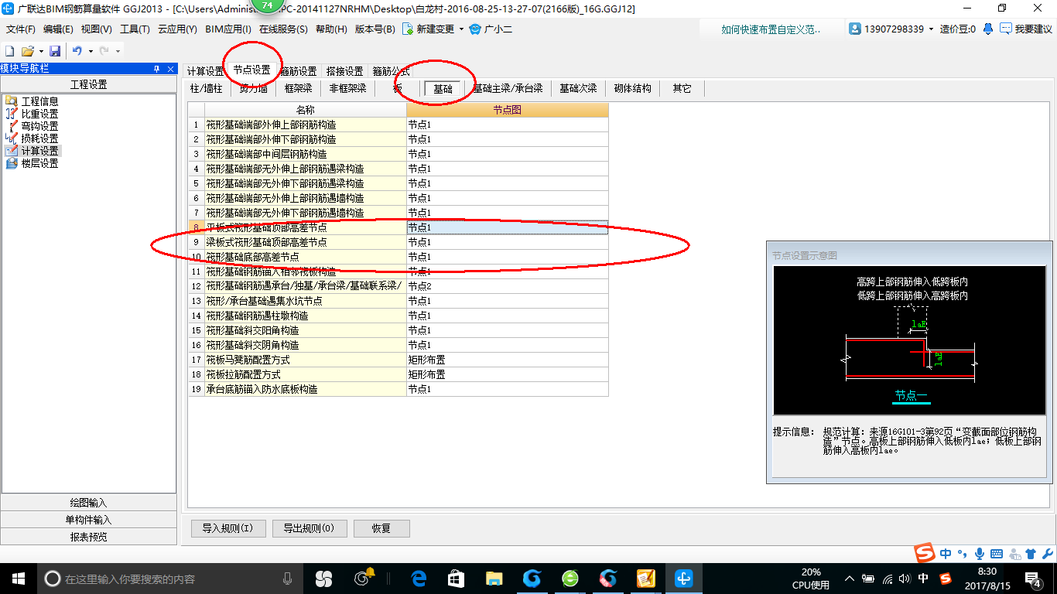Open the 在线服务(S) menu
This screenshot has width=1057, height=594.
coord(283,29)
